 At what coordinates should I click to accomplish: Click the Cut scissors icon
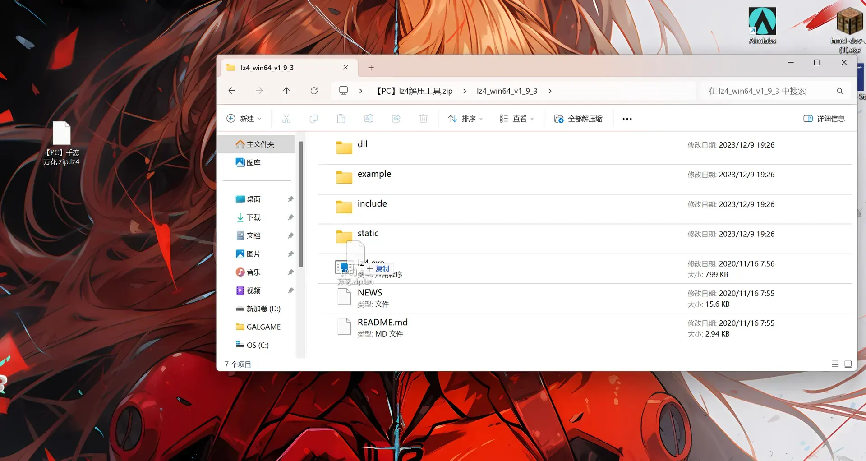286,119
